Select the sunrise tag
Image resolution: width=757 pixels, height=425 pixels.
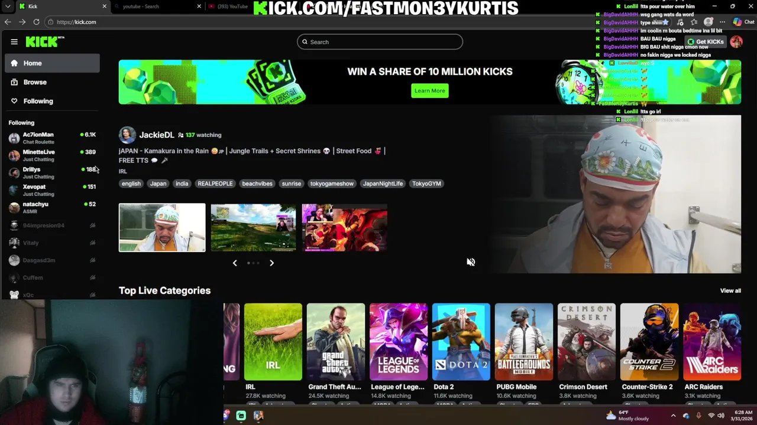pos(292,184)
